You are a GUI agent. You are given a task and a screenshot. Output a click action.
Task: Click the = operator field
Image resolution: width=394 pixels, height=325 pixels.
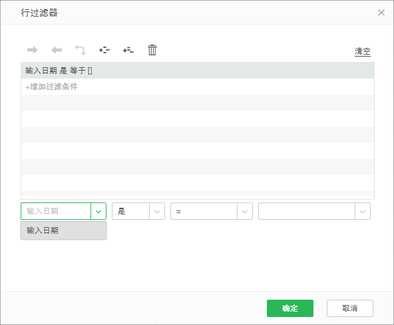pyautogui.click(x=204, y=211)
